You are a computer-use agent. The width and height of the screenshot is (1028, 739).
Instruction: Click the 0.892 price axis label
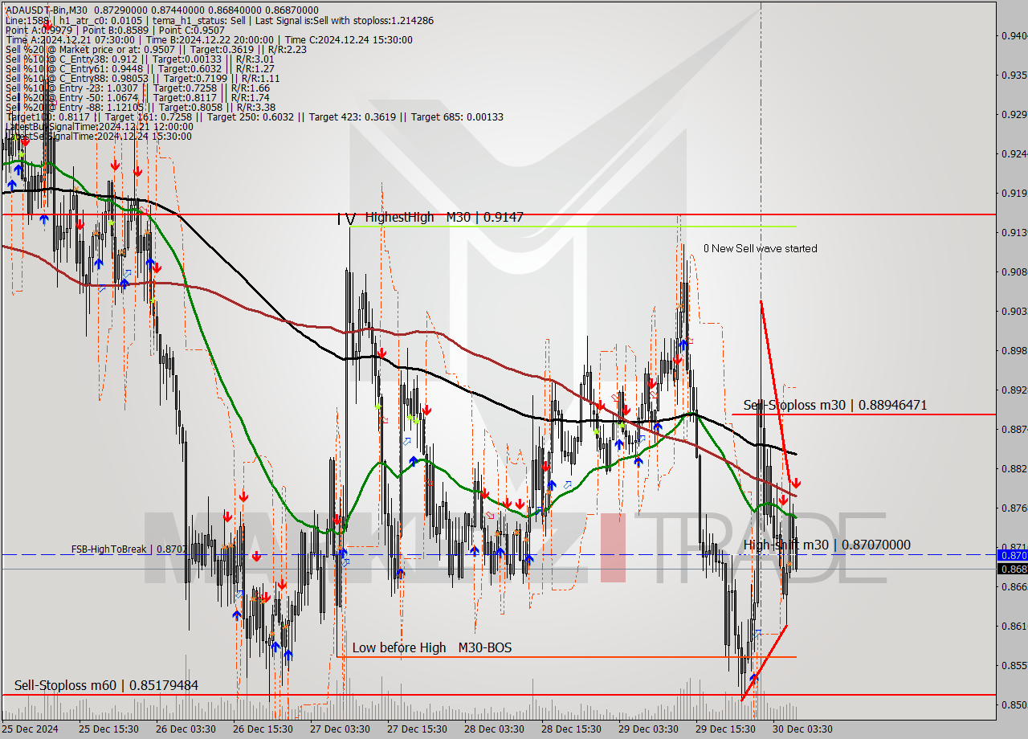[x=1014, y=390]
